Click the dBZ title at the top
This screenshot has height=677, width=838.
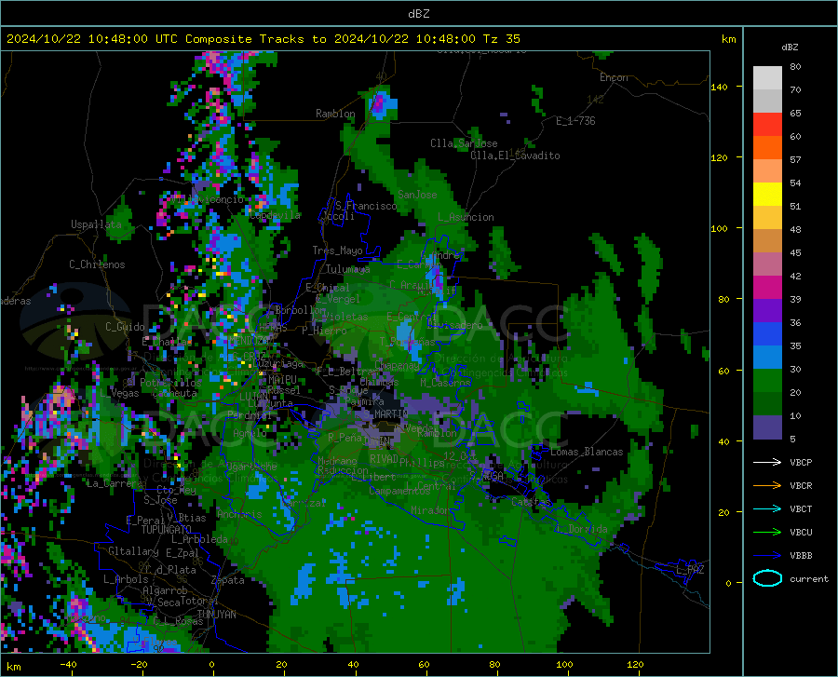point(418,14)
